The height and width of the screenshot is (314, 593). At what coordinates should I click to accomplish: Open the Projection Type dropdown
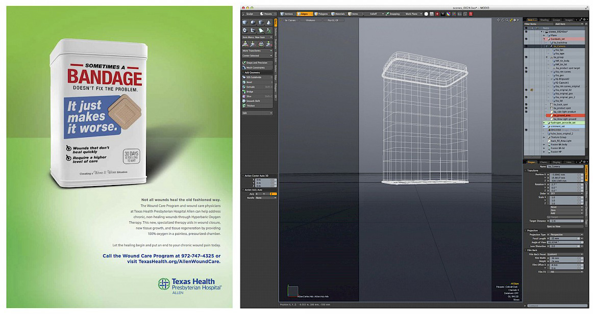pyautogui.click(x=566, y=234)
